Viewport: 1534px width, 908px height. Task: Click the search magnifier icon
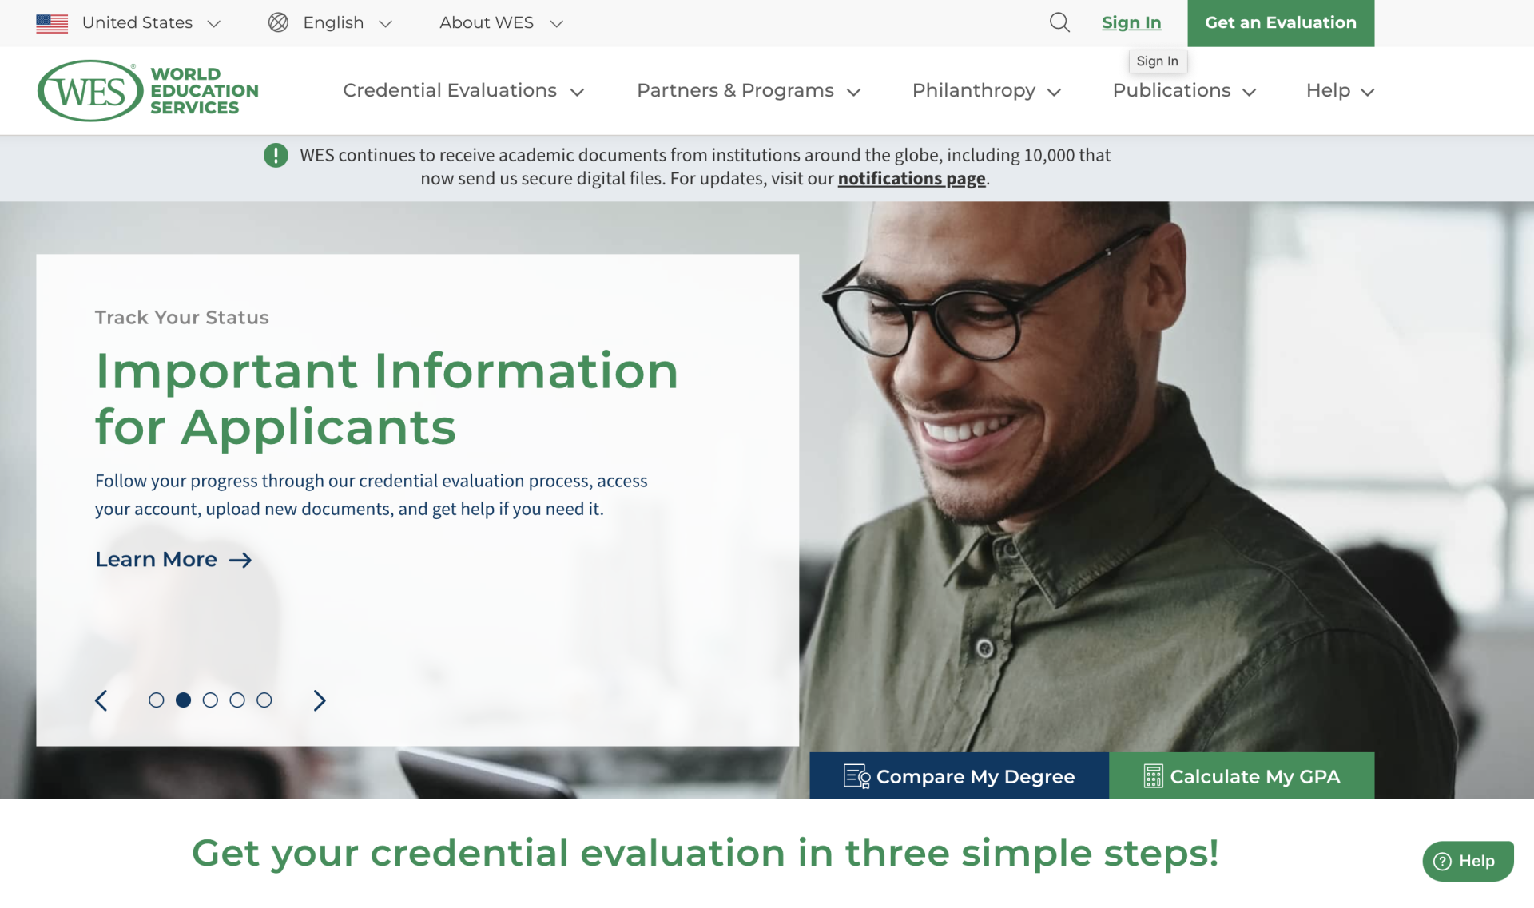click(1059, 22)
